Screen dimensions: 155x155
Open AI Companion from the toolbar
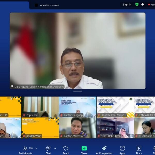[104, 150]
